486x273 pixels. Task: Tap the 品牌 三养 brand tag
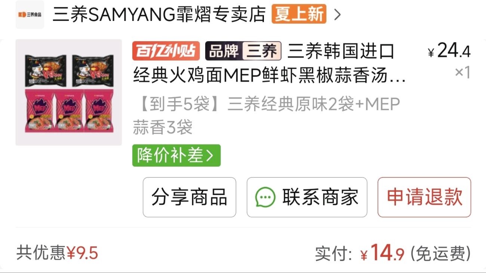pos(243,51)
